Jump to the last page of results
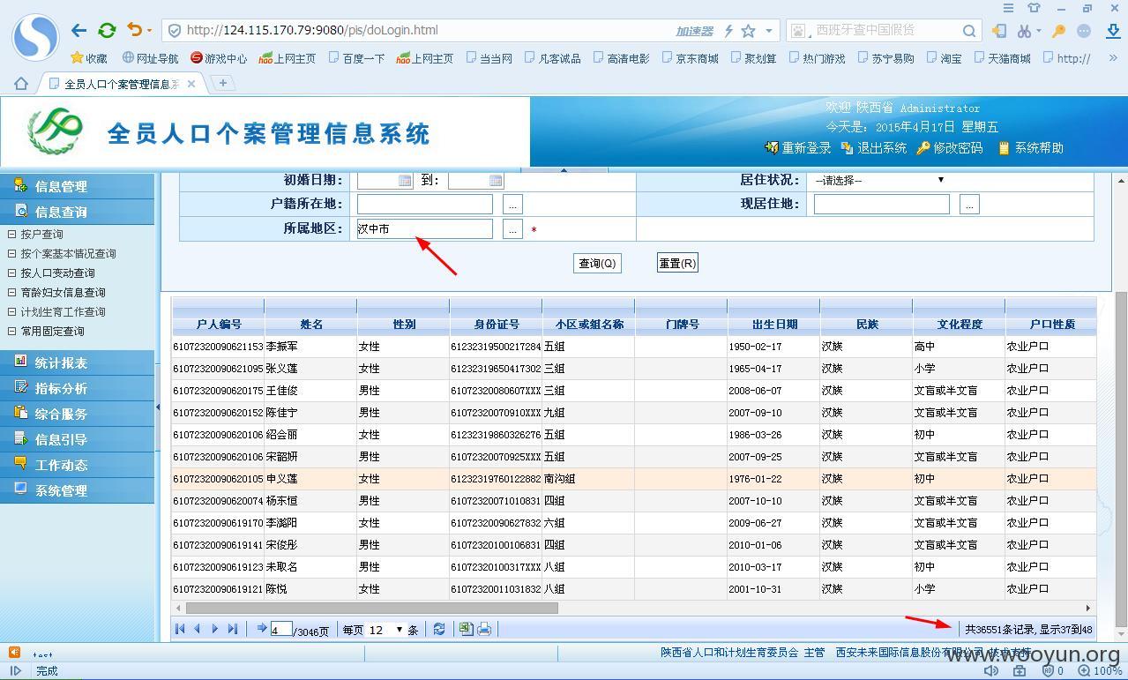 [x=232, y=629]
